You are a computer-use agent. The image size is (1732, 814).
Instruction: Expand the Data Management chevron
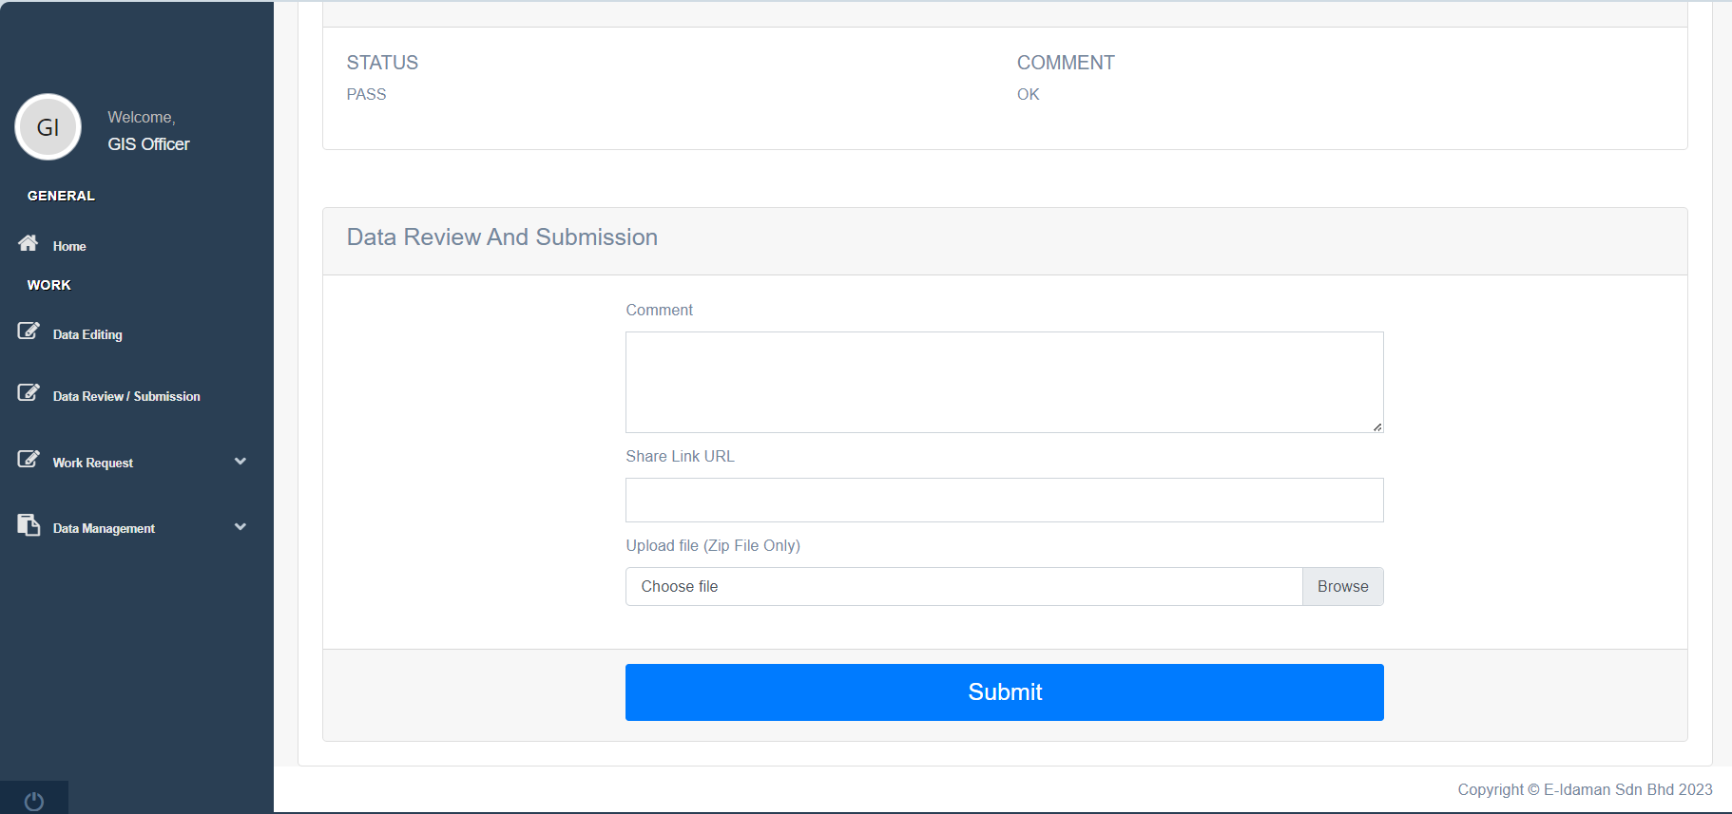[241, 527]
